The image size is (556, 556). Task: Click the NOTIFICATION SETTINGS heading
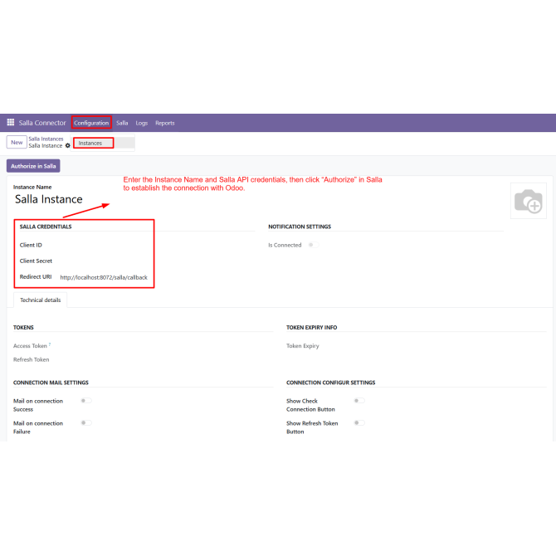point(300,227)
